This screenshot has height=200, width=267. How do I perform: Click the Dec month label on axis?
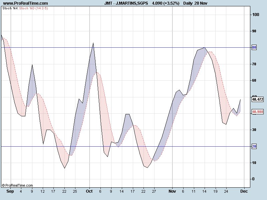tap(244, 191)
